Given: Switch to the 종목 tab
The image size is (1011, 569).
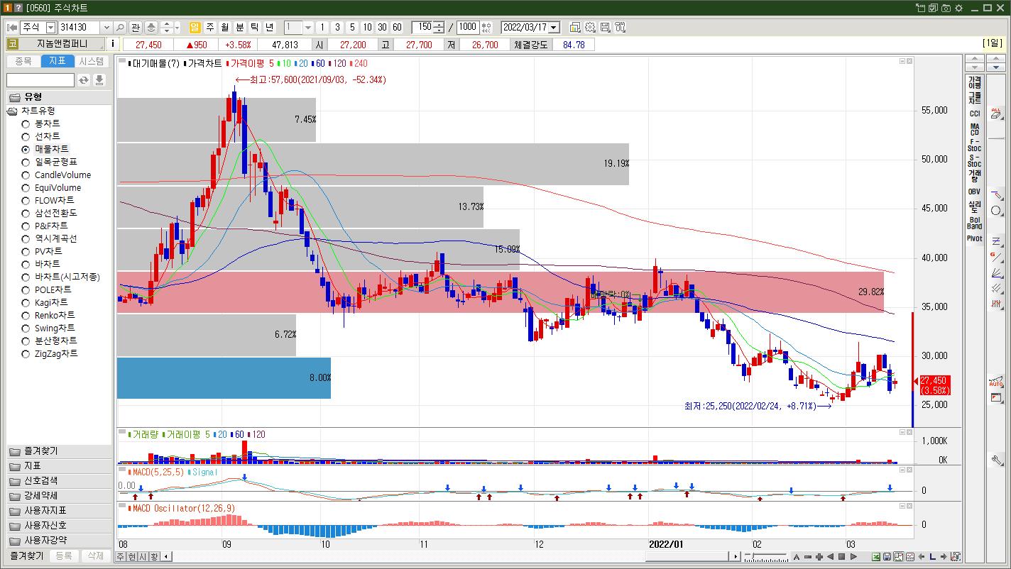Looking at the screenshot, I should pos(23,62).
